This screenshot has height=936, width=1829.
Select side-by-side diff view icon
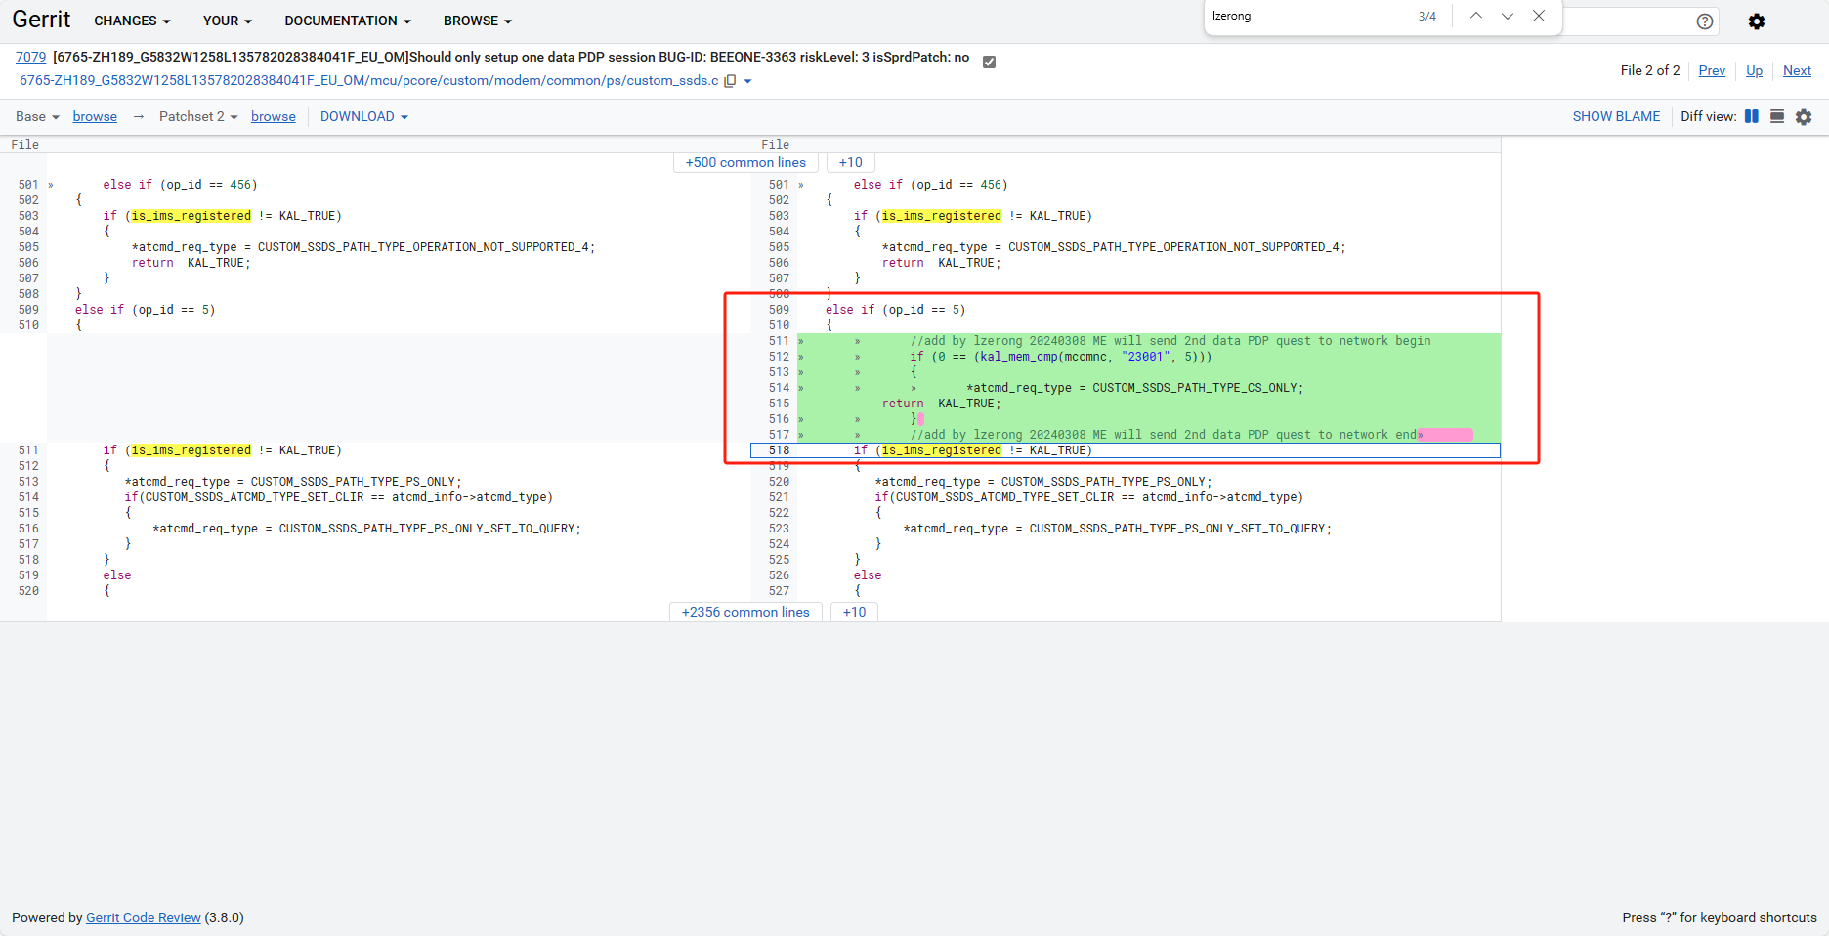tap(1752, 116)
